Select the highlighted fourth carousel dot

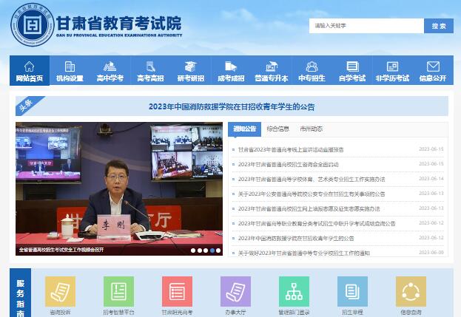tap(212, 250)
